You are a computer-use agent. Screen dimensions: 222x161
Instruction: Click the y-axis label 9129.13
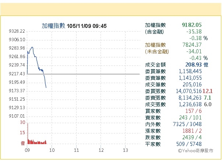point(17,108)
